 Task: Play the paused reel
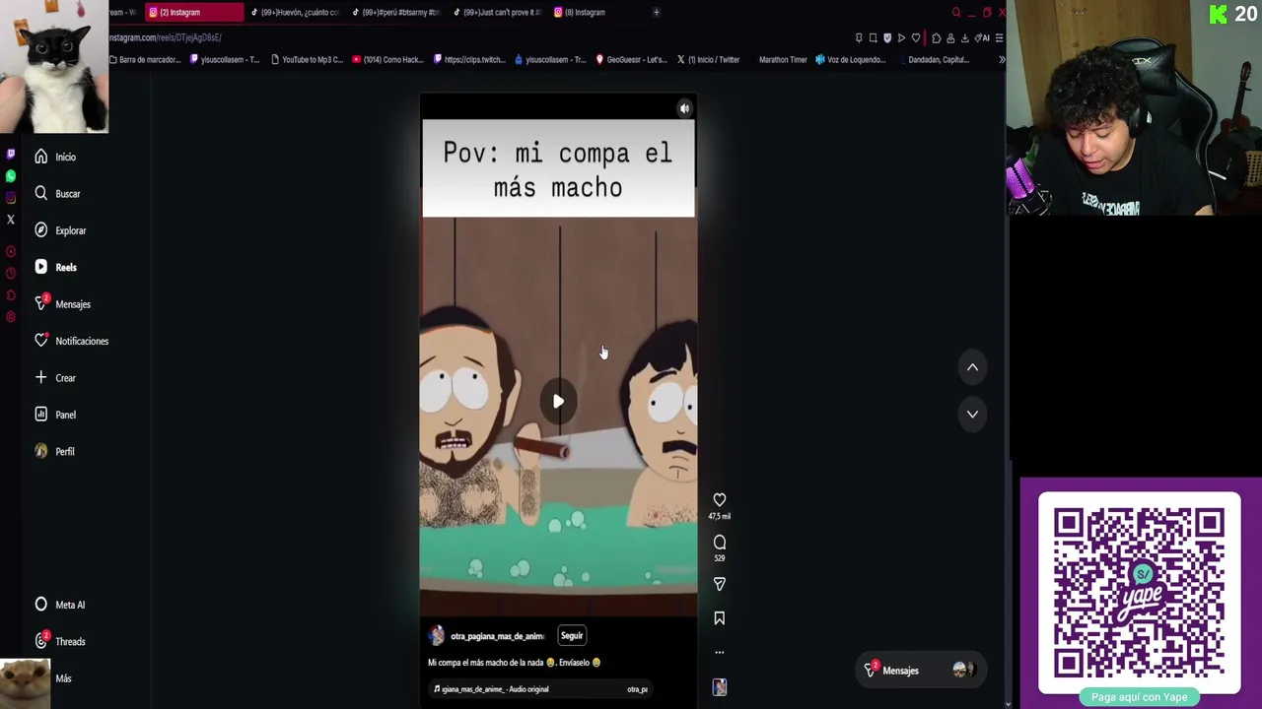pos(558,402)
